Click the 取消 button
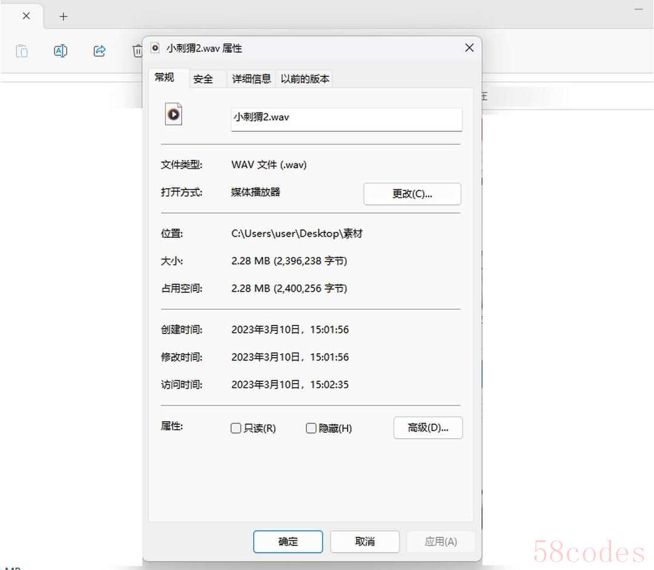 tap(365, 542)
